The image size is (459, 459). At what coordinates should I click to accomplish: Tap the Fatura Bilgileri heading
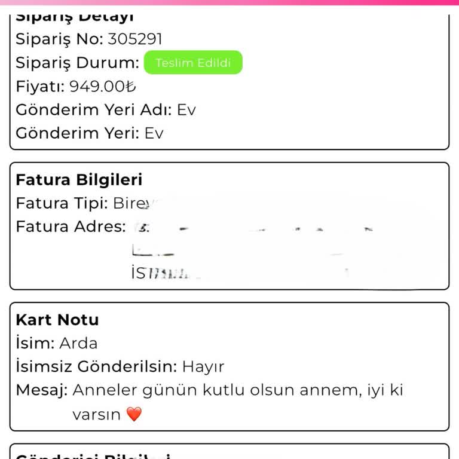point(79,180)
